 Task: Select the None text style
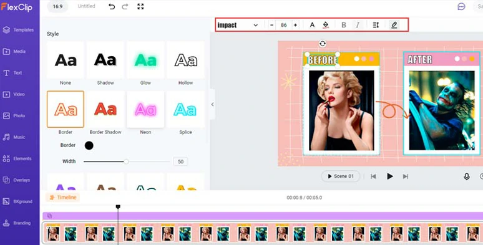click(x=66, y=60)
